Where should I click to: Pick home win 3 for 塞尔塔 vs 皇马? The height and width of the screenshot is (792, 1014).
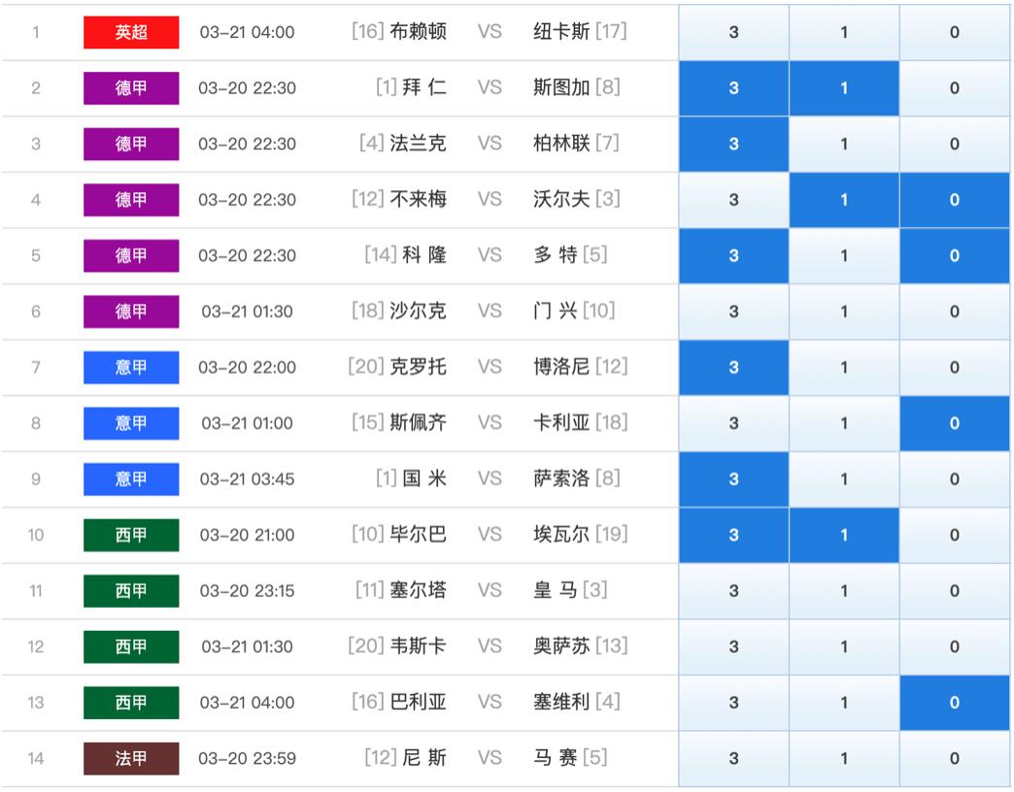click(733, 591)
